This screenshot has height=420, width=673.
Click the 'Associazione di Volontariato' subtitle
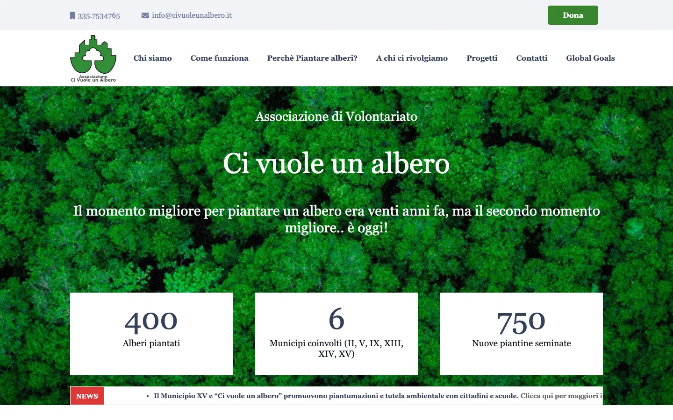336,116
